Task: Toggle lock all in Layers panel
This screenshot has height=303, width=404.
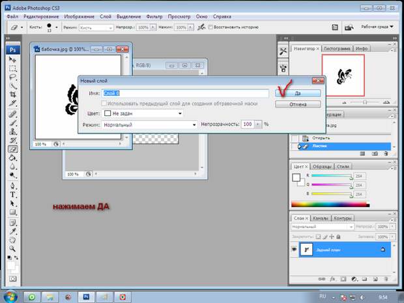Action: 339,237
